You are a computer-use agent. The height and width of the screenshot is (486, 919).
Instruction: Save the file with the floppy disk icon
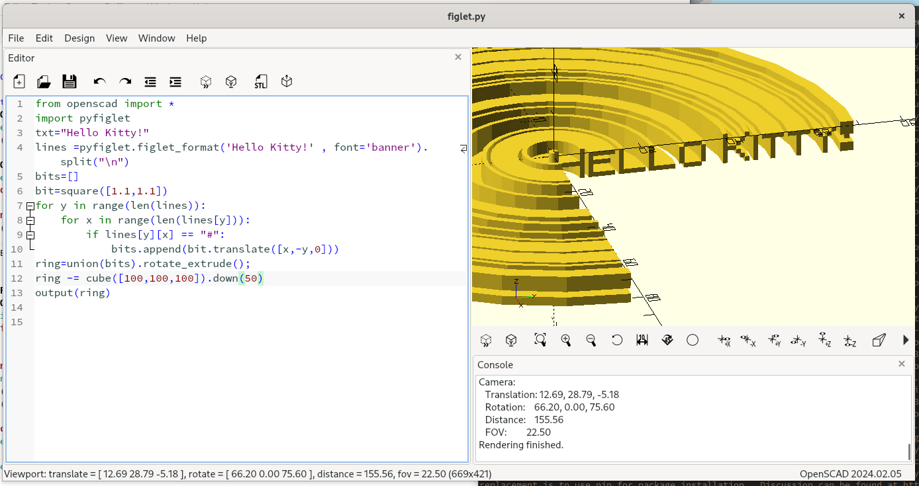click(70, 81)
